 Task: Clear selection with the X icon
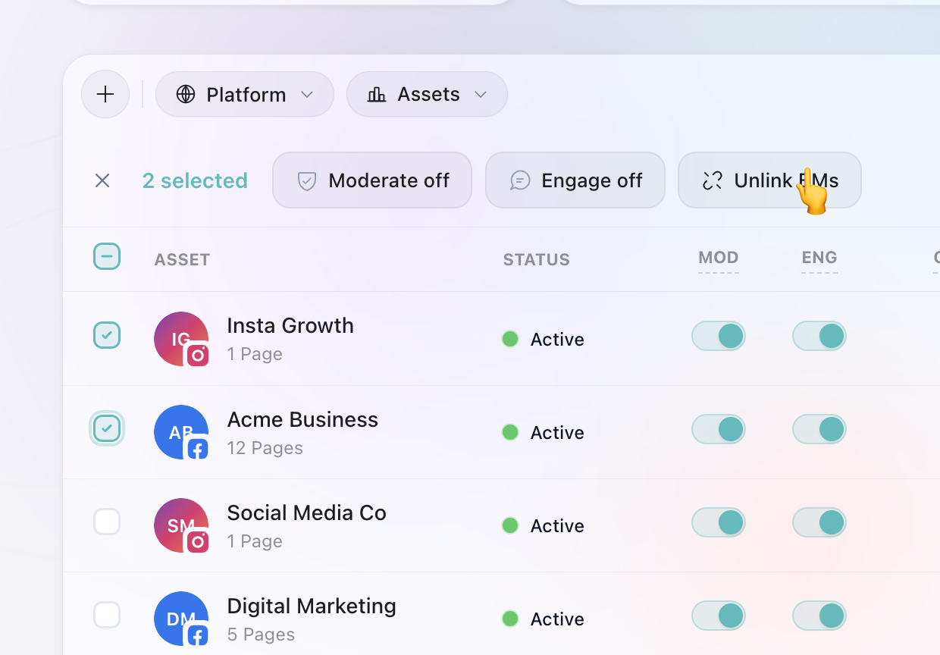click(102, 180)
